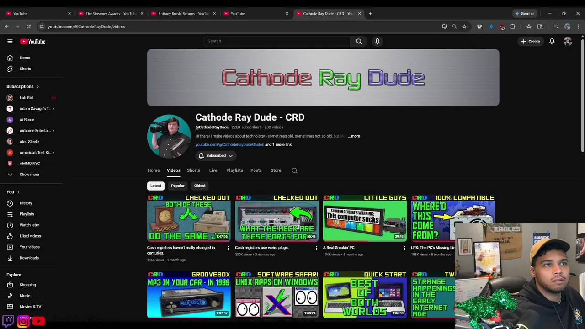Open options menu for cash registers centuries video

(229, 248)
